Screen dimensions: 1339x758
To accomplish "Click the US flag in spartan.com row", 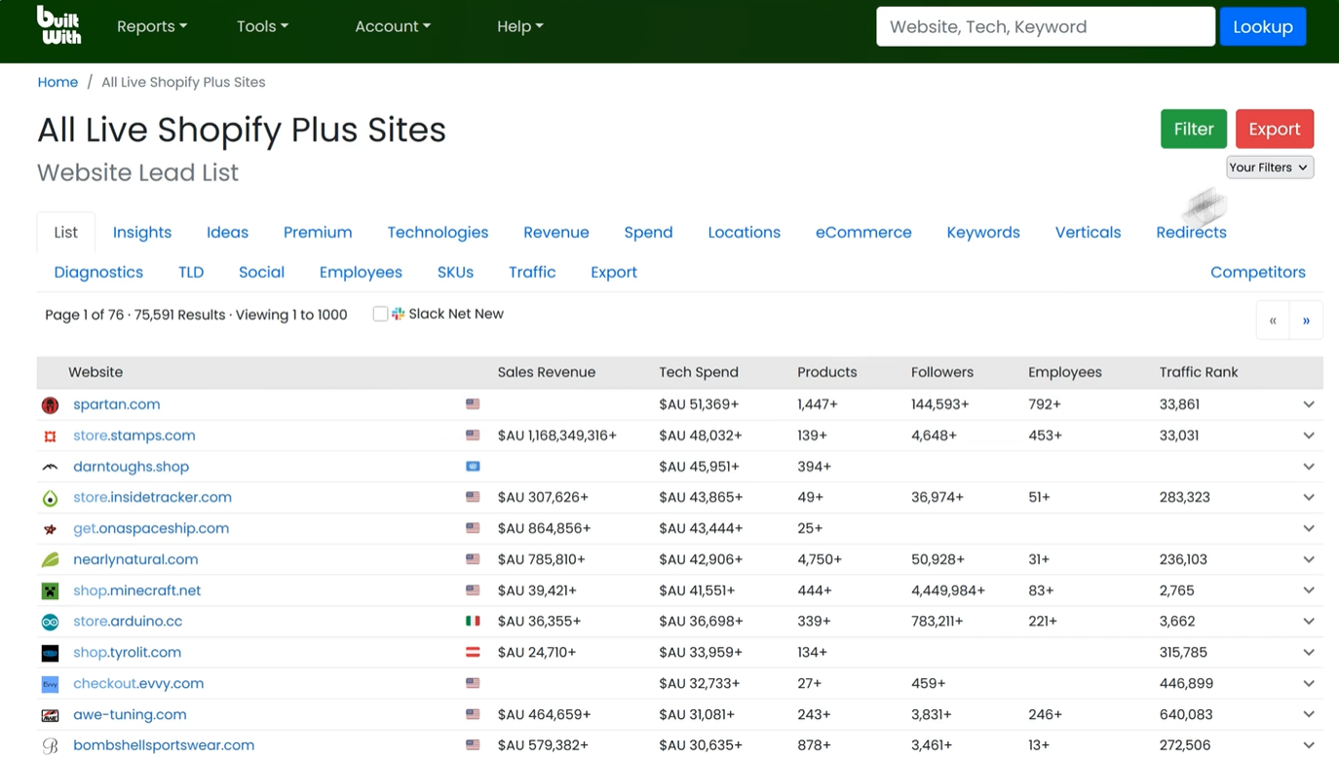I will click(473, 403).
